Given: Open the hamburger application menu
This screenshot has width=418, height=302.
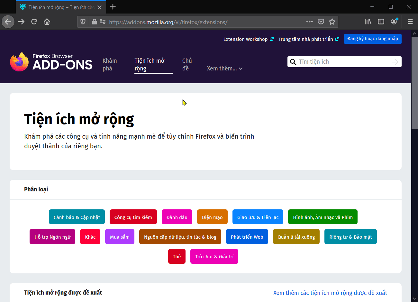Looking at the screenshot, I should point(410,22).
